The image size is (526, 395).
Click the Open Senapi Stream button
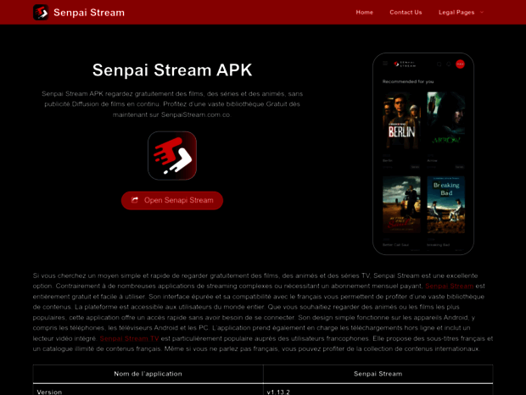click(x=172, y=200)
